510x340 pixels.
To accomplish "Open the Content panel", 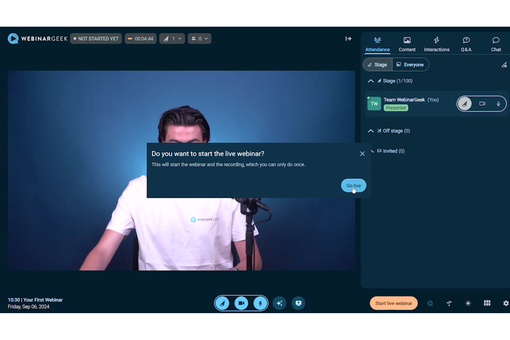I will pos(407,44).
